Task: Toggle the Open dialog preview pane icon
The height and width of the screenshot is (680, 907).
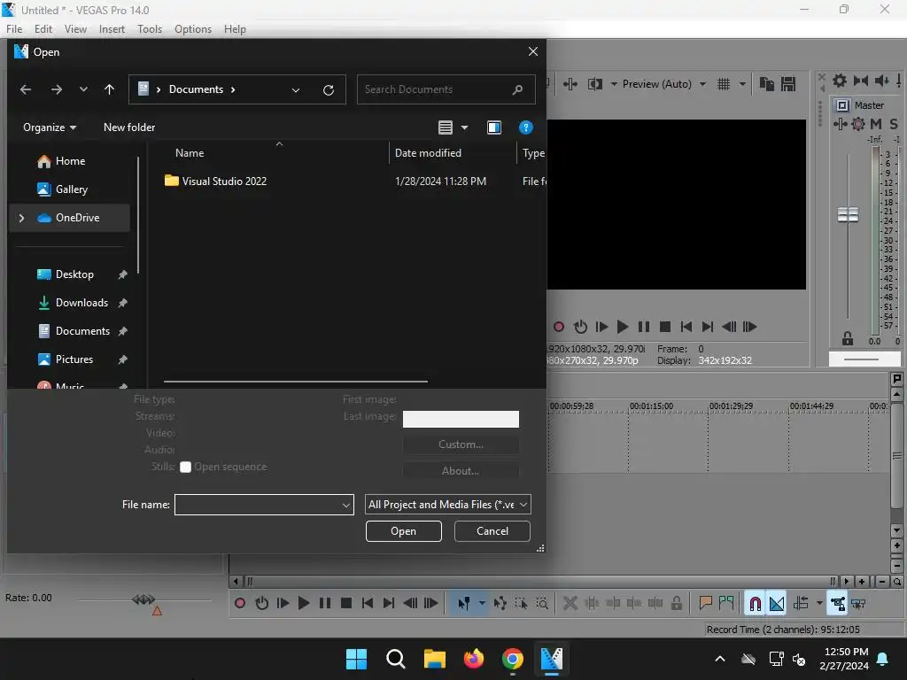Action: coord(494,127)
